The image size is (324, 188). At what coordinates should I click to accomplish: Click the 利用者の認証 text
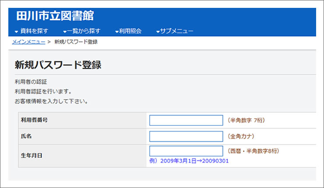click(31, 82)
